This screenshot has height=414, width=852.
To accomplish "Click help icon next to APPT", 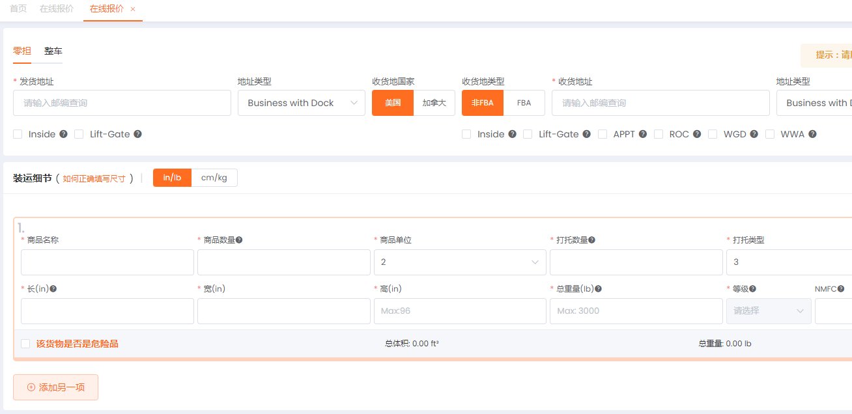I will point(643,134).
